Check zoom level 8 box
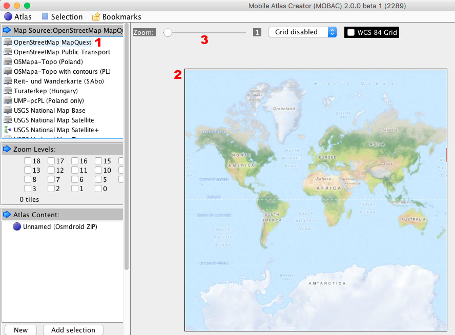Viewport: 455px width, 335px height. coord(28,179)
